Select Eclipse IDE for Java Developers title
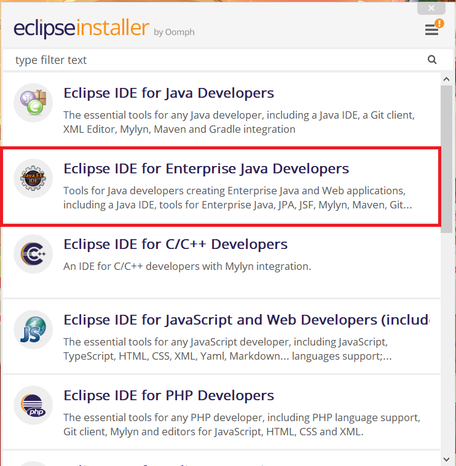Viewport: 456px width, 466px height. [x=168, y=93]
